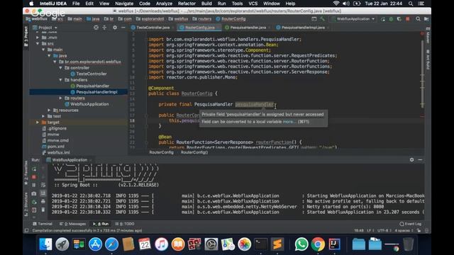Collapse the handlers package
Screen dimensions: 454x255
tap(60, 80)
